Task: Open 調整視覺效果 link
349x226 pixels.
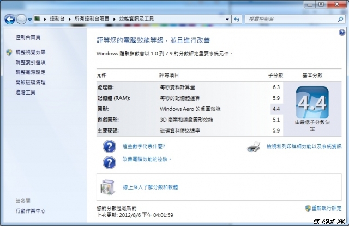Action: 31,52
